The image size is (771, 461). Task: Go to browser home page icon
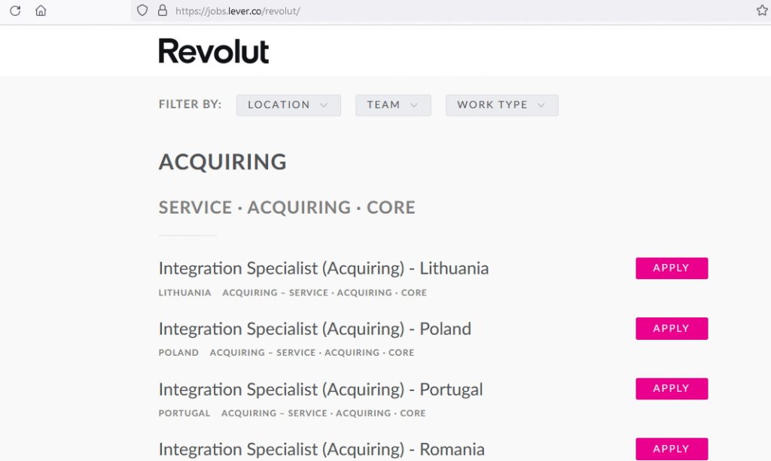click(41, 11)
